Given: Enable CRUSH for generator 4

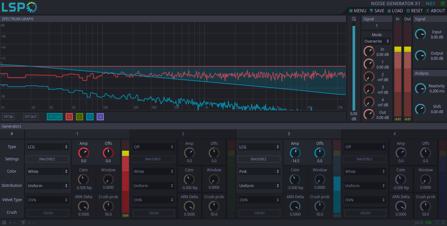Looking at the screenshot, I should (x=365, y=213).
